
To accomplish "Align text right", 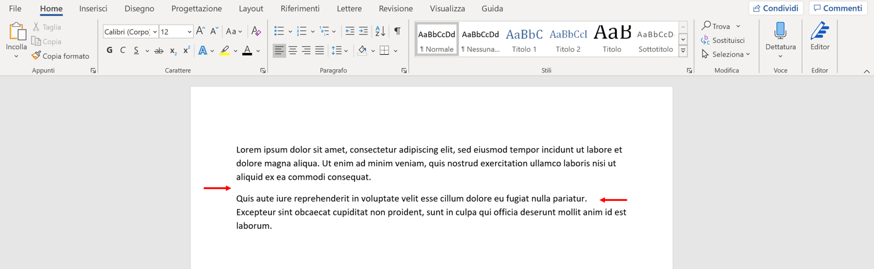I will pyautogui.click(x=306, y=50).
